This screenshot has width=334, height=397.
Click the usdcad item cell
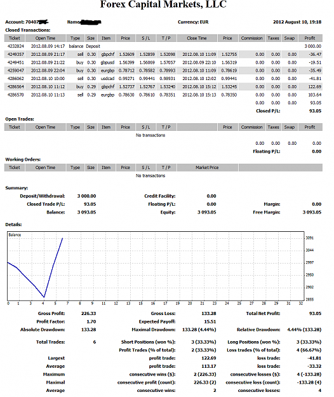(107, 79)
